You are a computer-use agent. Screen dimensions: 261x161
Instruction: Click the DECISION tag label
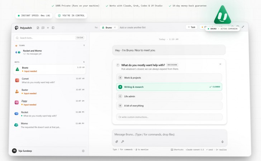point(172,65)
